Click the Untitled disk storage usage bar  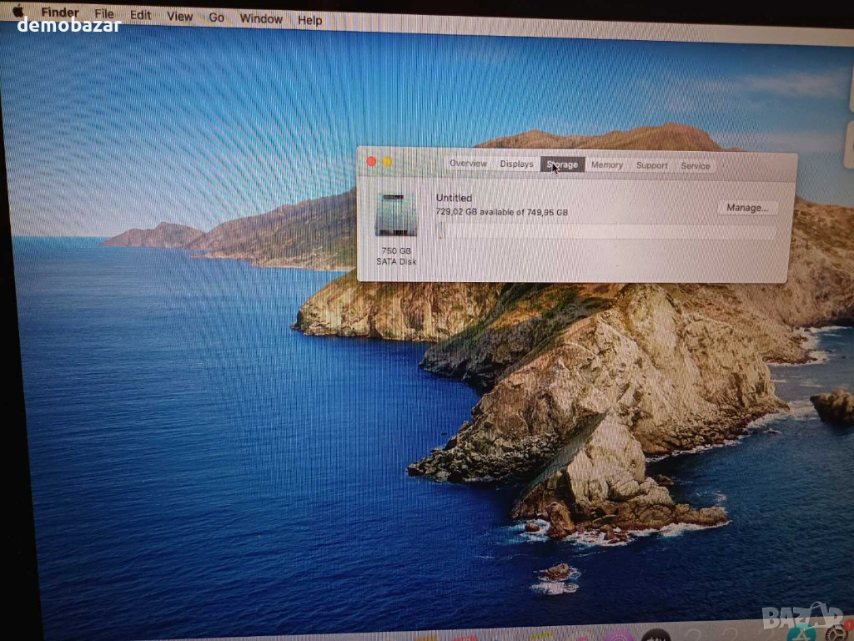click(x=606, y=233)
